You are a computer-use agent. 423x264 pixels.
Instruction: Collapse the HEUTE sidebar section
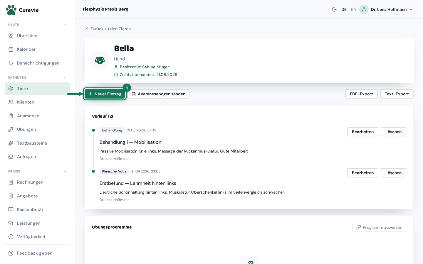point(65,25)
